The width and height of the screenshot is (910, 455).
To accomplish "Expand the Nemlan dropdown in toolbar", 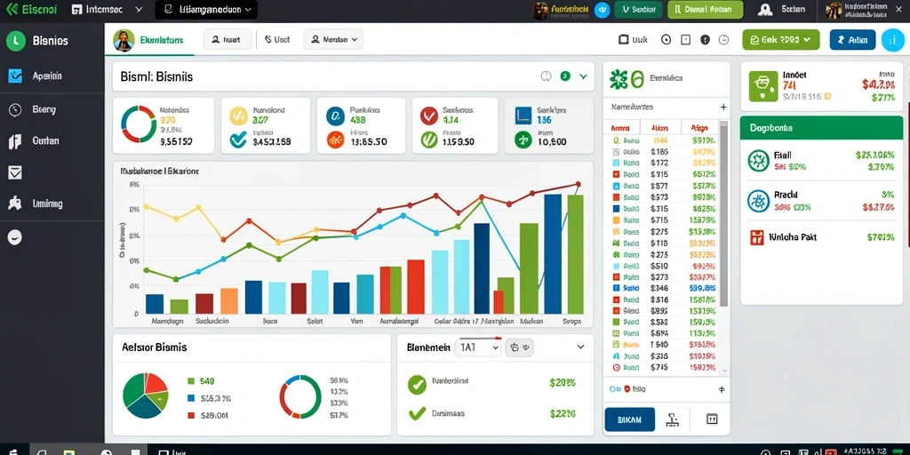I will [333, 39].
